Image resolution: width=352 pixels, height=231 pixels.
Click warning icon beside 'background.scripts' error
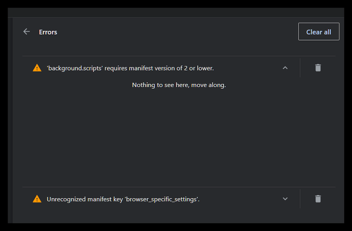(x=37, y=68)
